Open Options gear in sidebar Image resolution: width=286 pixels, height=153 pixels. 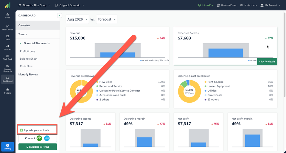pyautogui.click(x=7, y=91)
